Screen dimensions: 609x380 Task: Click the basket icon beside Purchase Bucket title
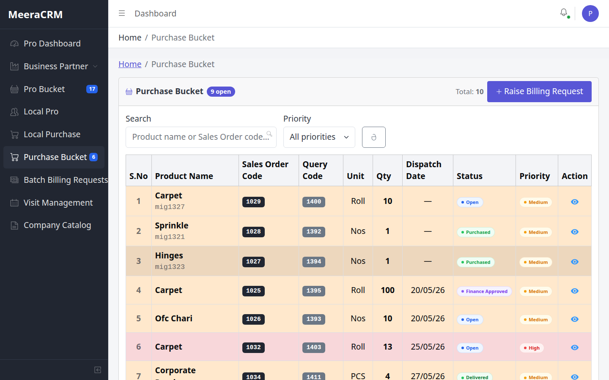pos(129,92)
